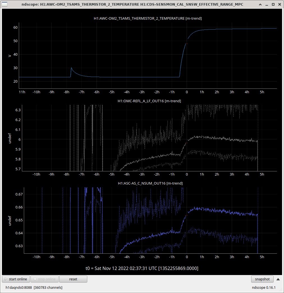
Task: Shade the window with the up-arrow icon
Action: pos(261,4)
